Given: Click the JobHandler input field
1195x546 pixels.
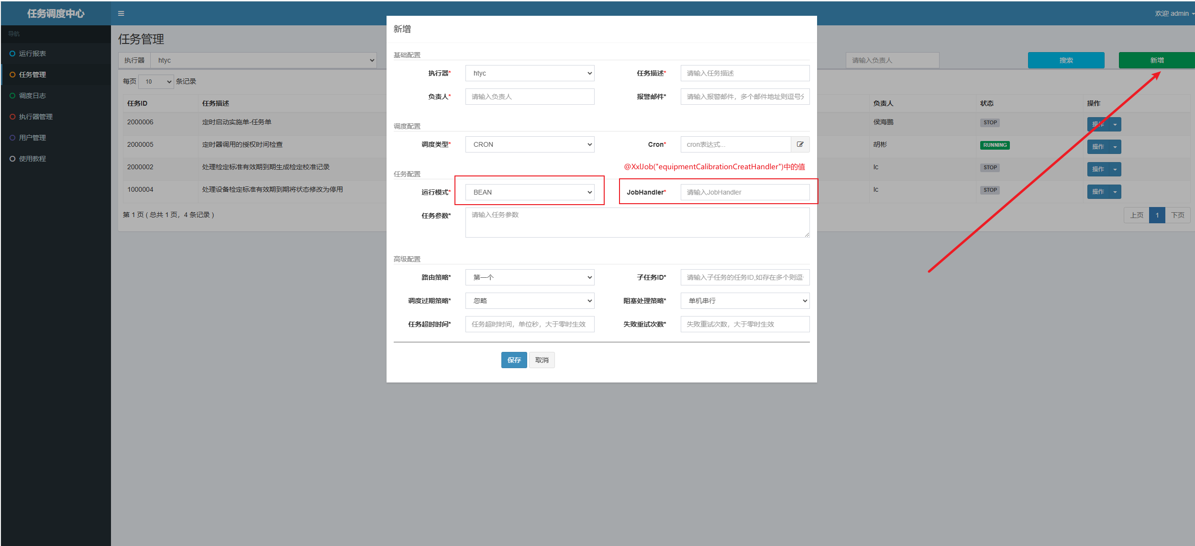Looking at the screenshot, I should [x=745, y=192].
